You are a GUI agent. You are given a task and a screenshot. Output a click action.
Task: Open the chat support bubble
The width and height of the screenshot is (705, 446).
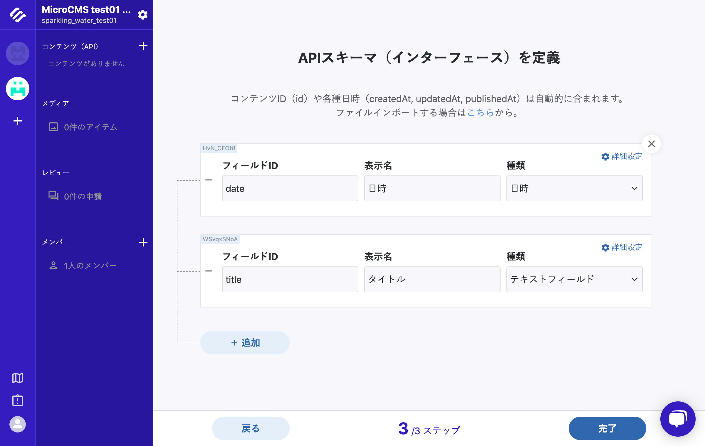[678, 419]
